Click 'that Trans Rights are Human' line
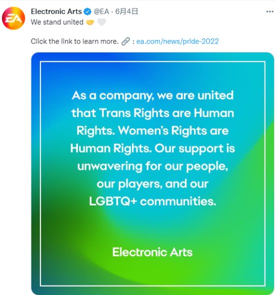This screenshot has height=295, width=275. pos(152,113)
